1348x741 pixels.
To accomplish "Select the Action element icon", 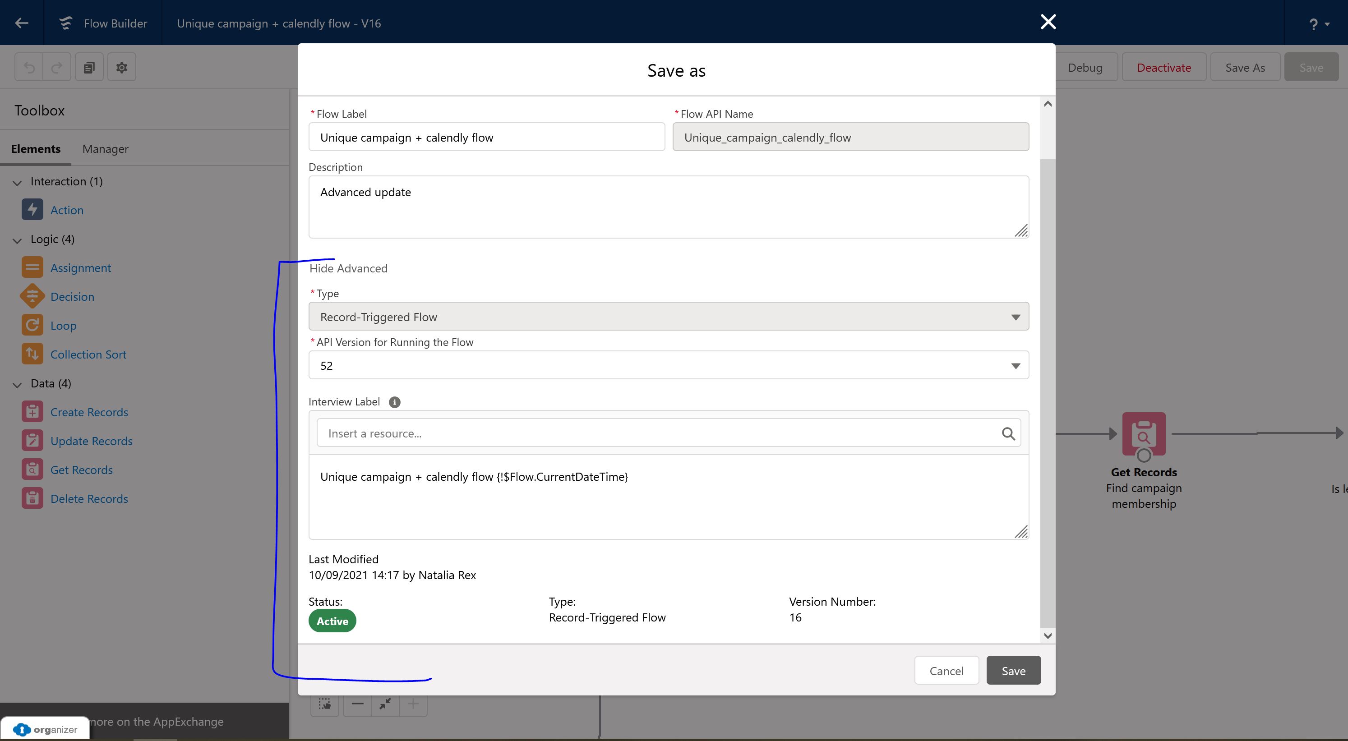I will (32, 209).
